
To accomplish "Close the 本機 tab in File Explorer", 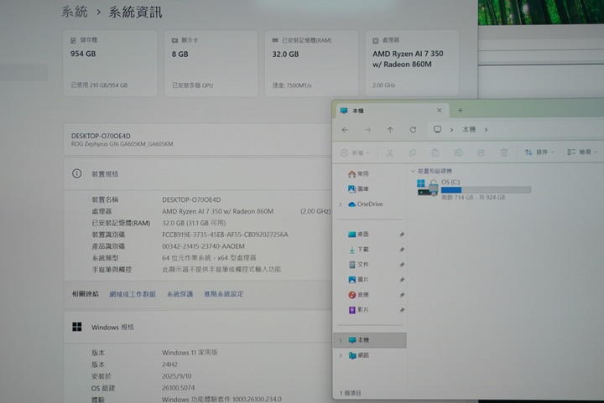I will (439, 111).
